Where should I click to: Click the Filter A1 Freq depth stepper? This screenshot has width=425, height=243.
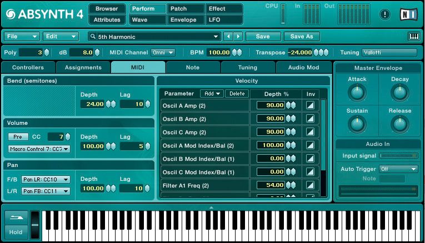point(291,185)
